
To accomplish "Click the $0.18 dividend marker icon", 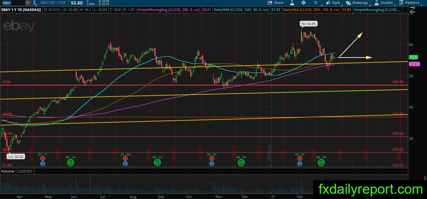I will [321, 163].
